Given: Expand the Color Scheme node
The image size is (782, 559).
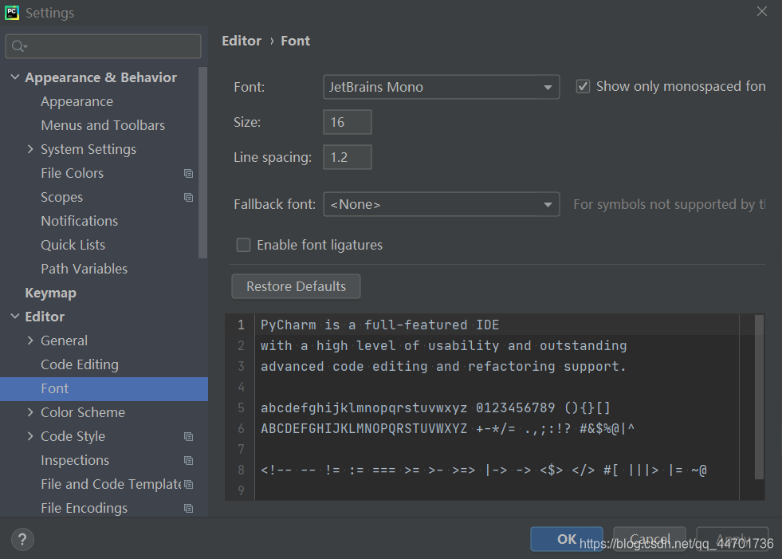Looking at the screenshot, I should click(x=30, y=412).
